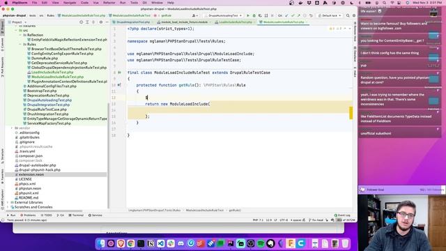Image resolution: width=446 pixels, height=251 pixels.
Task: Switch to module_load_include_fixture.module tab
Action: [183, 22]
